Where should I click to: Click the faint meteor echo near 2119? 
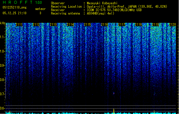point(154,94)
